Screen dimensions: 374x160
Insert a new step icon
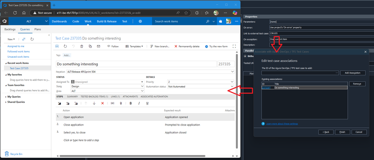(x=59, y=103)
